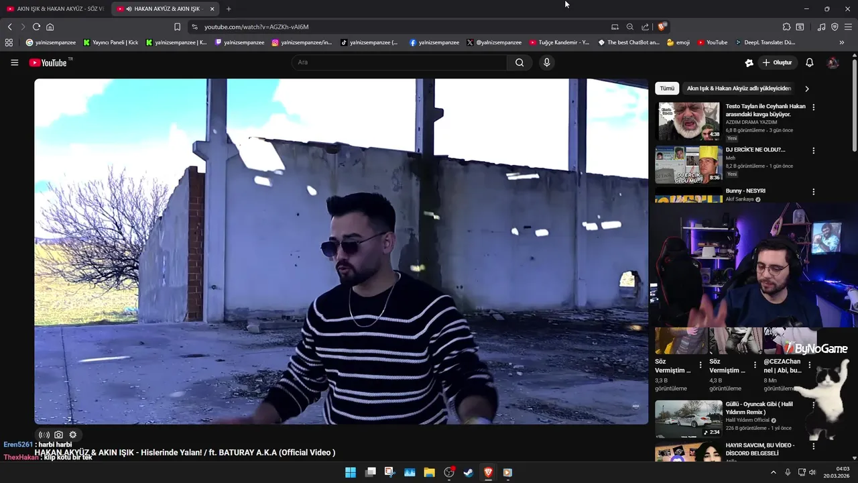This screenshot has width=858, height=483.
Task: Open the taskbar volume speaker icon
Action: [812, 472]
